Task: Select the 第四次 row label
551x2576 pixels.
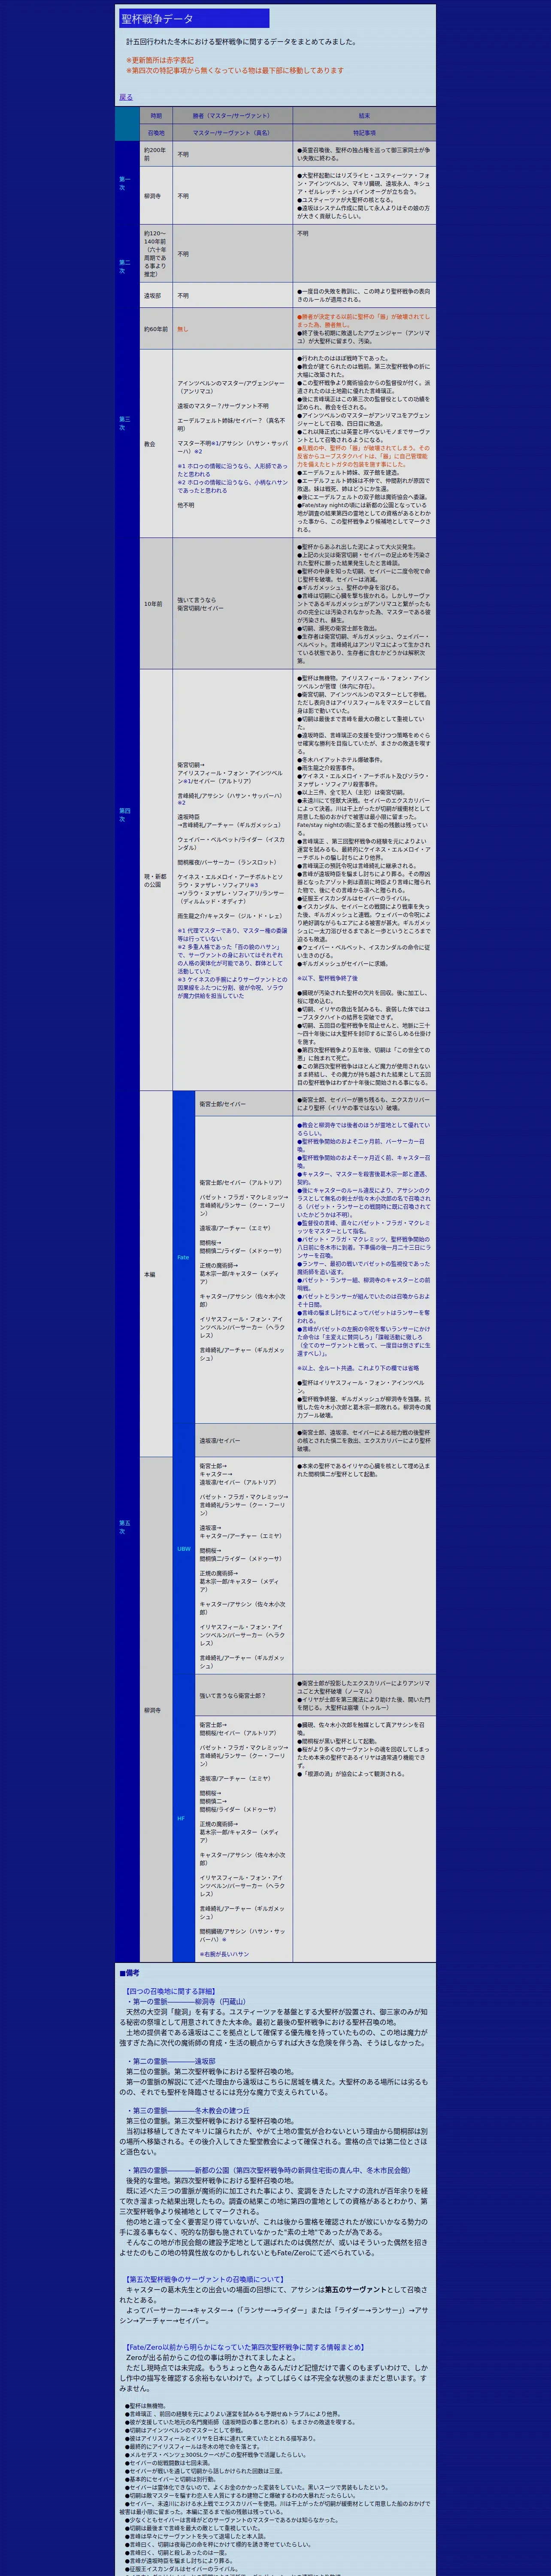Action: tap(128, 815)
